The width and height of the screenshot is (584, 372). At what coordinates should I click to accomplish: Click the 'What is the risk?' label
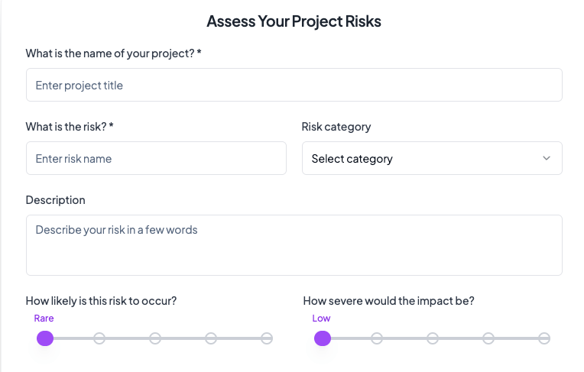[x=69, y=127]
